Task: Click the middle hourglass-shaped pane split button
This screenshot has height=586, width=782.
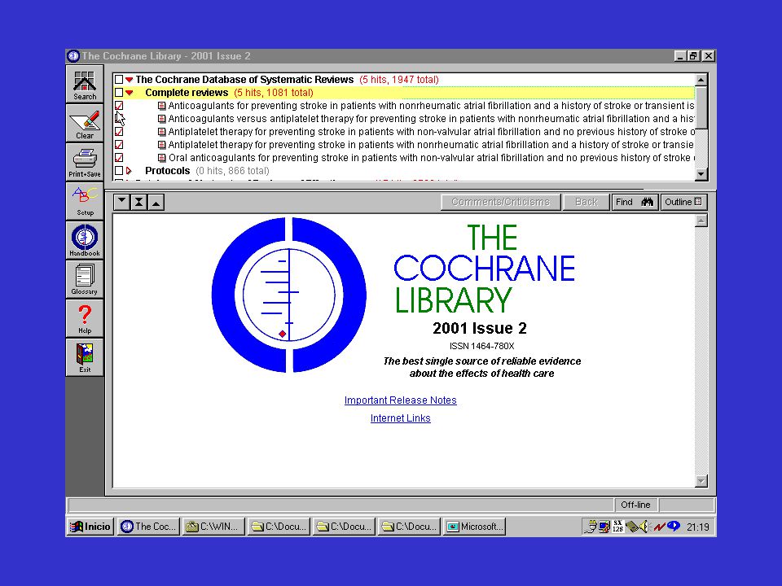Action: [138, 202]
